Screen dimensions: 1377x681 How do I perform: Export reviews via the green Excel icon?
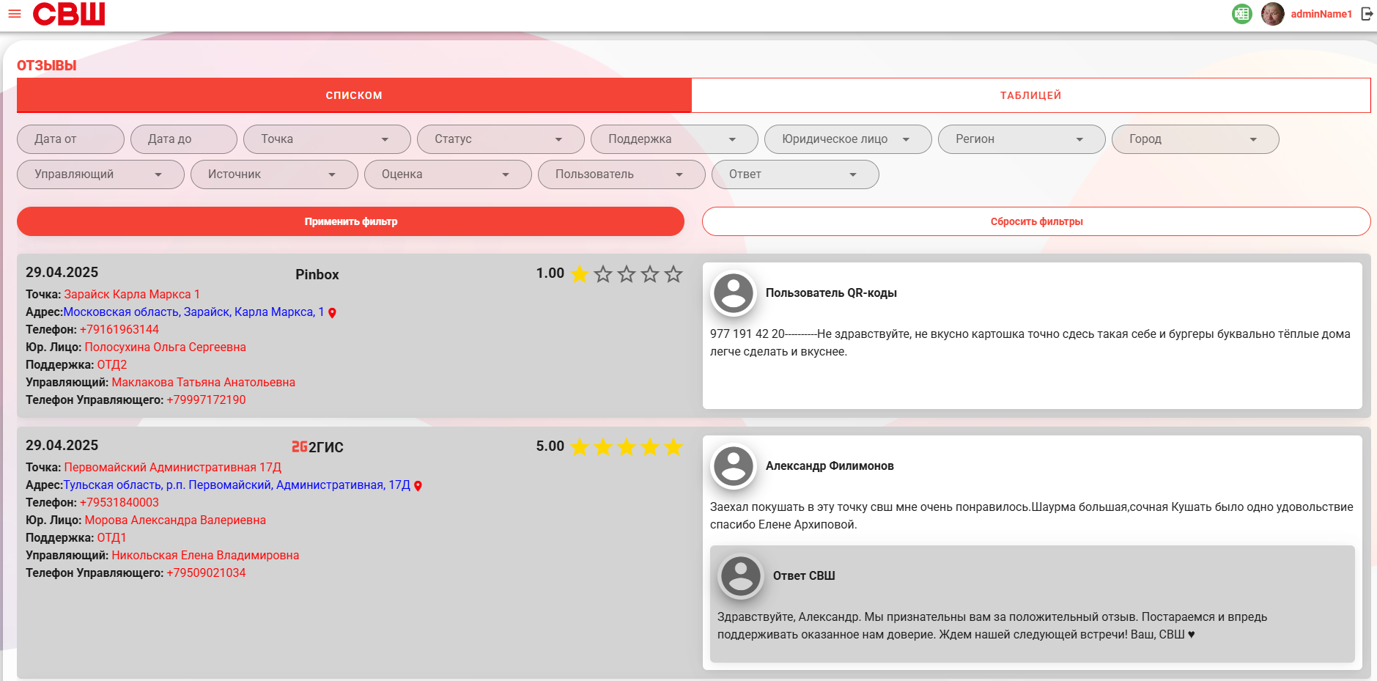click(1242, 14)
